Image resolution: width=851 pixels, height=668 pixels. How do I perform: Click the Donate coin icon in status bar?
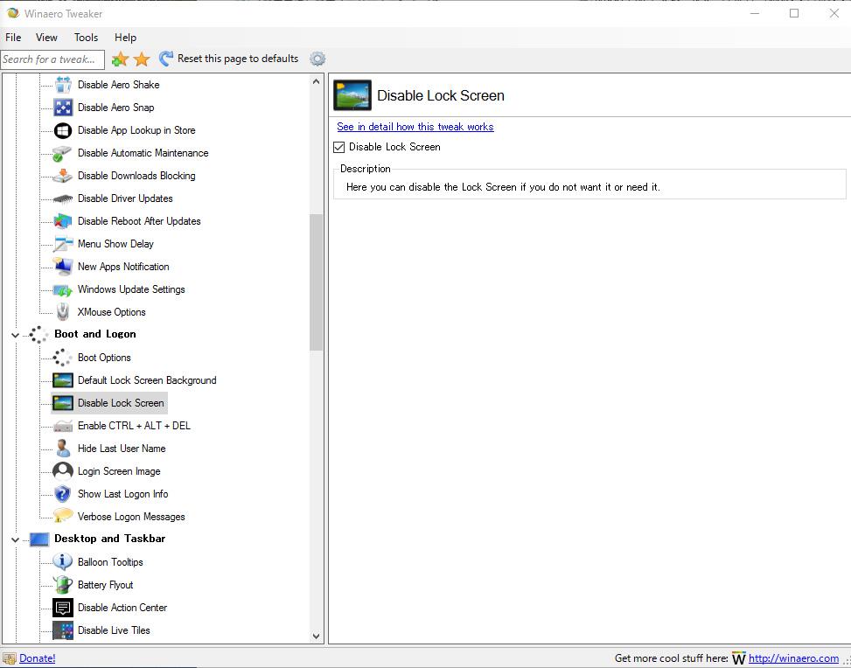10,658
